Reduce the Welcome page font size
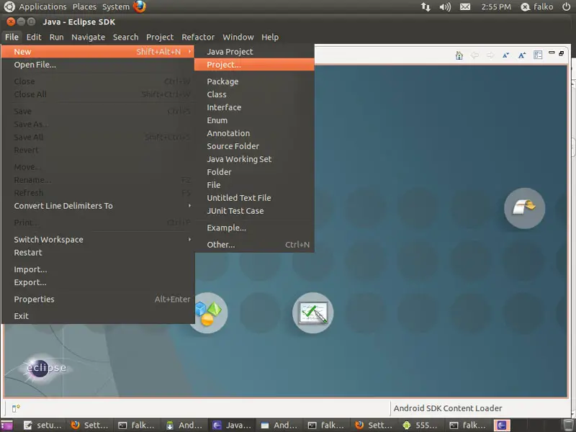The height and width of the screenshot is (432, 576). point(506,55)
